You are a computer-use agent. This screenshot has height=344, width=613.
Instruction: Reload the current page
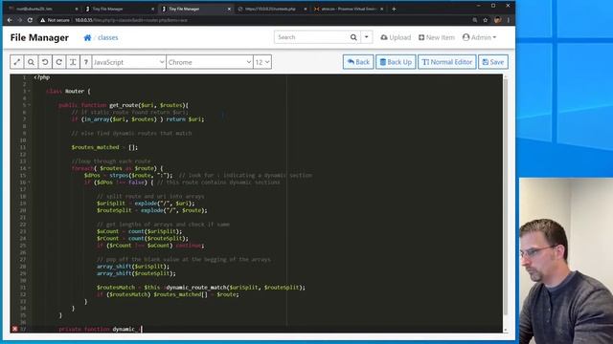coord(30,20)
